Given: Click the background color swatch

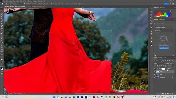Looking at the screenshot, I should tap(2, 69).
